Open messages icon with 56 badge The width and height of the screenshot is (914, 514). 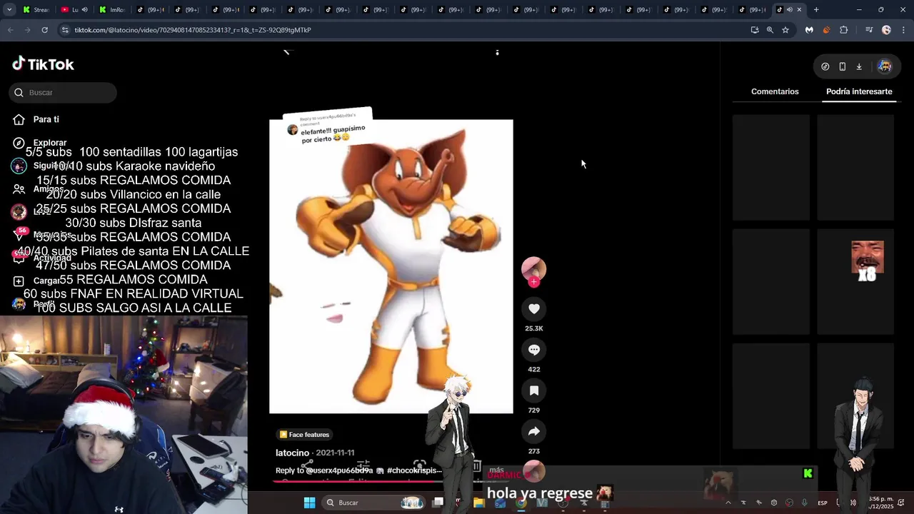[x=19, y=235]
